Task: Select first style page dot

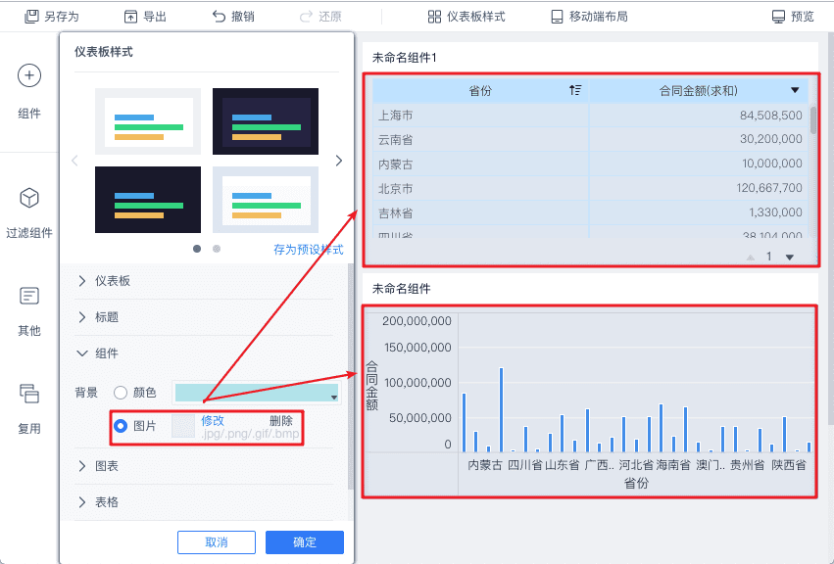Action: [x=197, y=249]
